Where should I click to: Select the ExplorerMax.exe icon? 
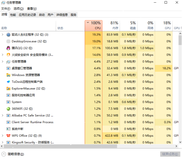[8, 88]
